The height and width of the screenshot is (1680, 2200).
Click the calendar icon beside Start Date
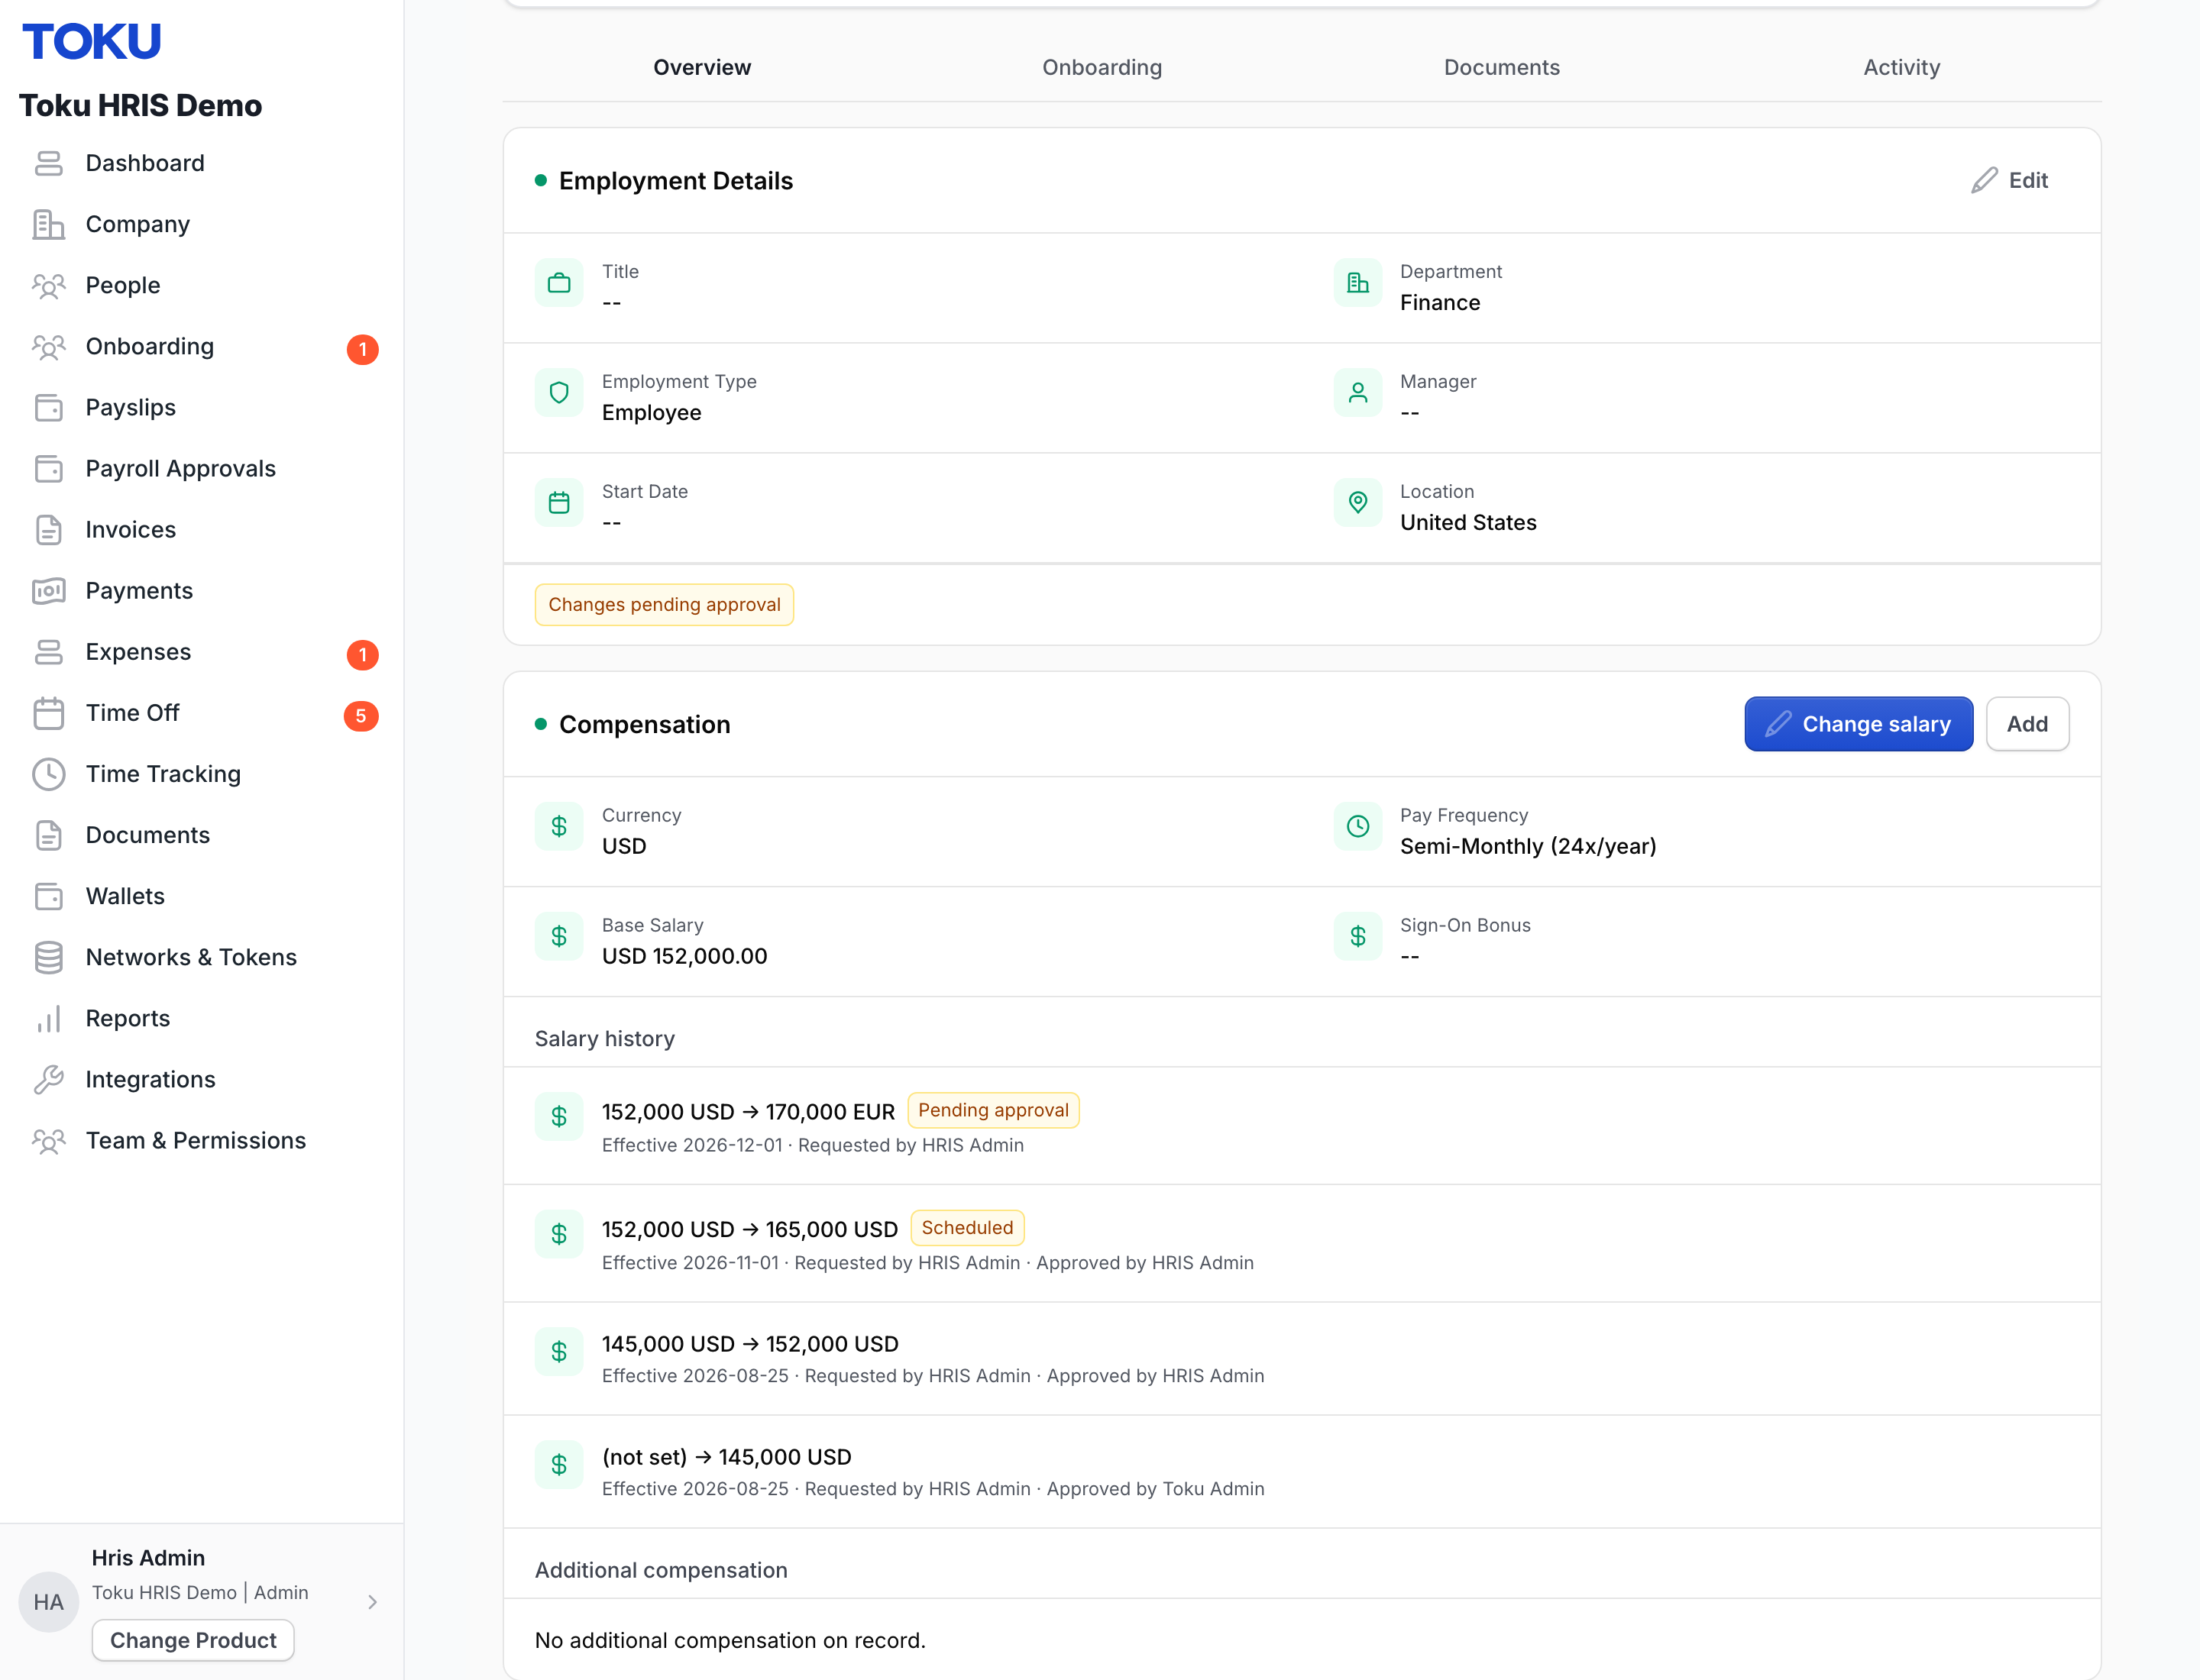[x=558, y=503]
